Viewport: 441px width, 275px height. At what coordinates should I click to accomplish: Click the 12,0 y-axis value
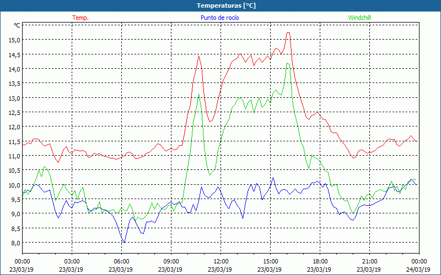coord(14,127)
